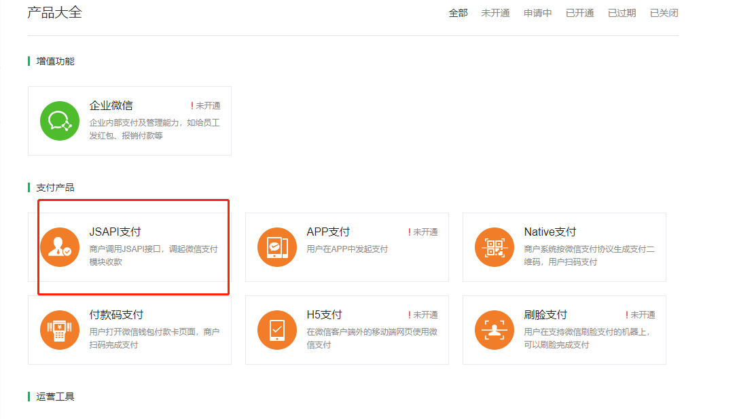Click the 增值功能 section heading
The image size is (737, 419).
pyautogui.click(x=56, y=62)
